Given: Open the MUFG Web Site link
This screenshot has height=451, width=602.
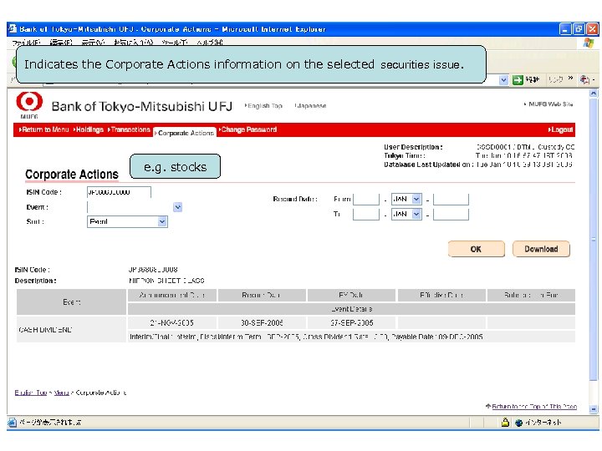Looking at the screenshot, I should (x=548, y=104).
